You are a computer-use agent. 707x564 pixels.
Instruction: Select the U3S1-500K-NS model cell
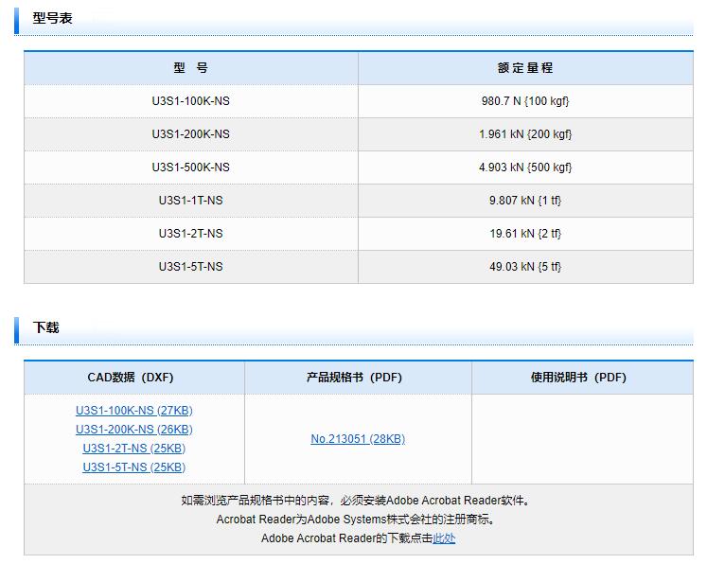point(190,167)
